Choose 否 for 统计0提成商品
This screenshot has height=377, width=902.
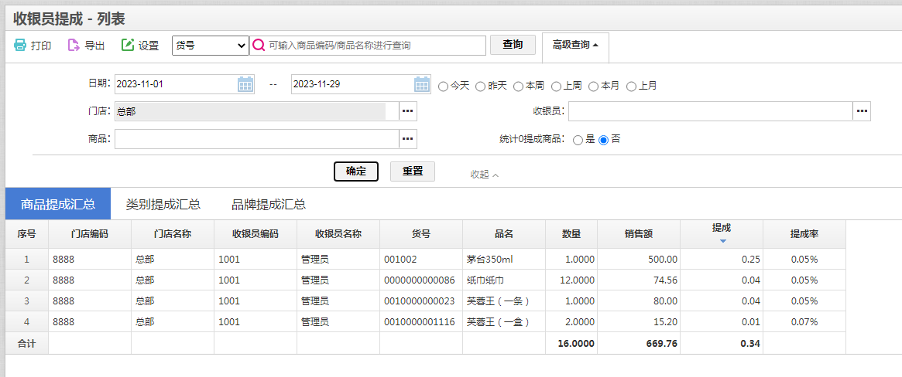click(603, 140)
